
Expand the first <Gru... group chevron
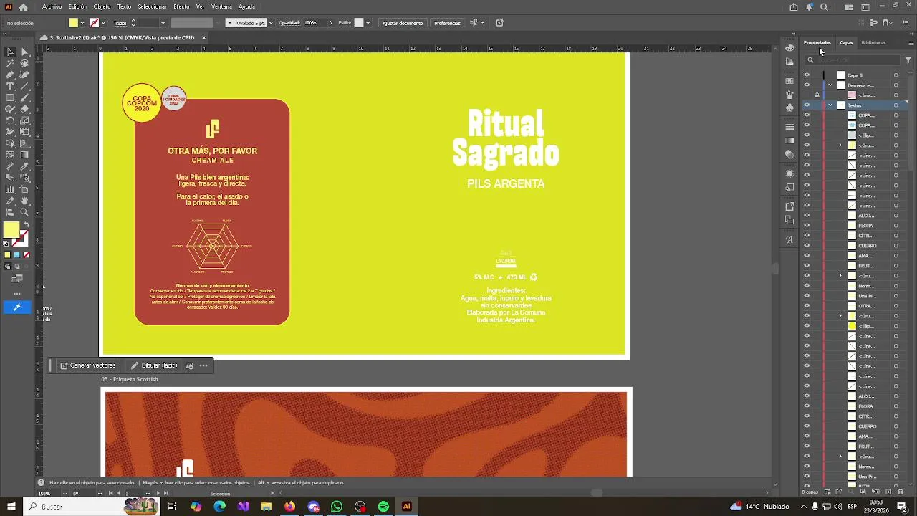pyautogui.click(x=840, y=145)
